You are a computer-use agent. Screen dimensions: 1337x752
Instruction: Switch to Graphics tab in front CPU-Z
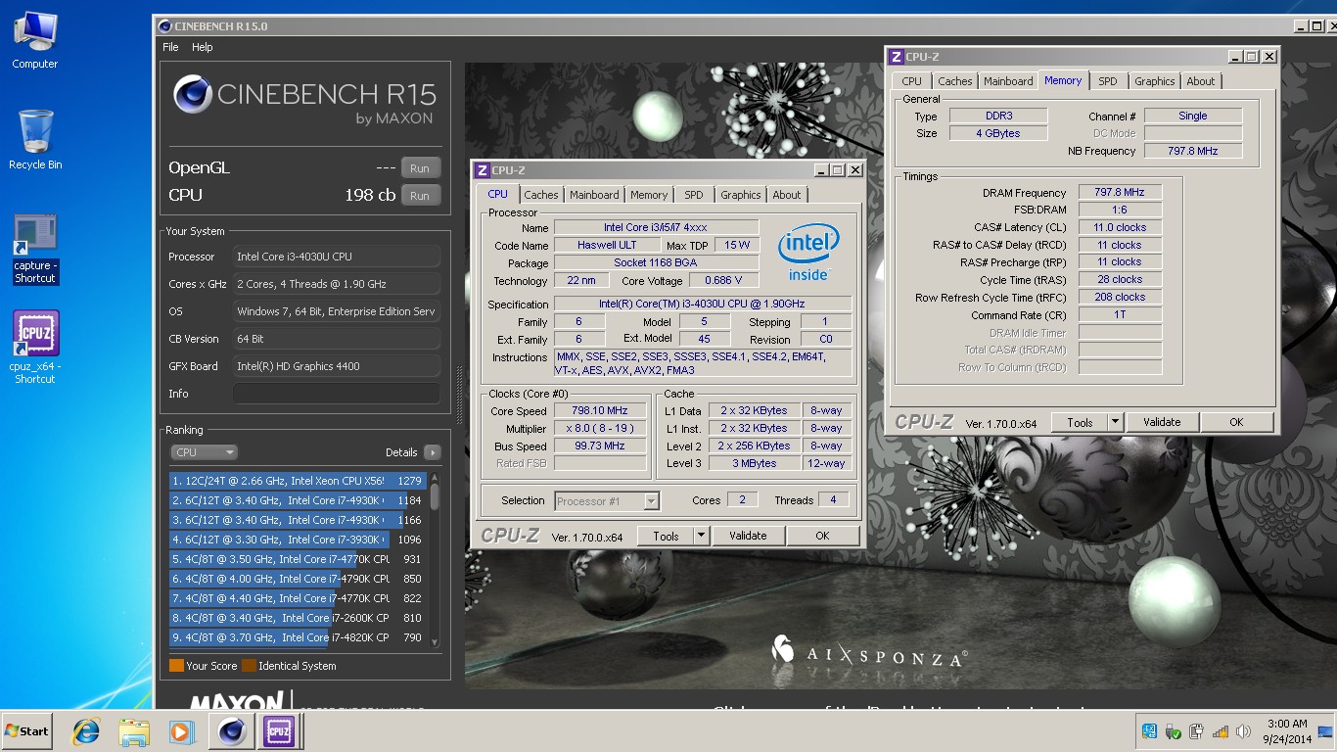(740, 195)
